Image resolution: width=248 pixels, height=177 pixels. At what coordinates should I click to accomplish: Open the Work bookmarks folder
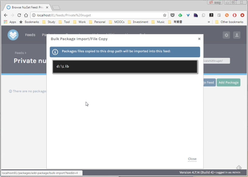coord(79,22)
